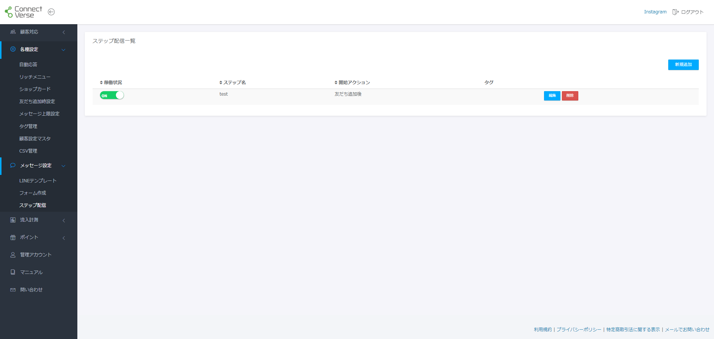Open マニュアル menu label
Image resolution: width=714 pixels, height=339 pixels.
point(31,272)
